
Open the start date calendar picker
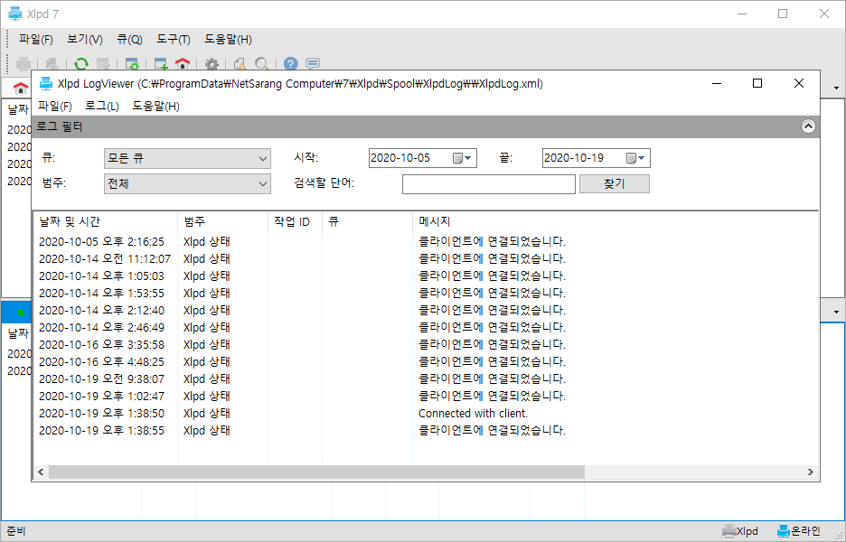(x=463, y=158)
